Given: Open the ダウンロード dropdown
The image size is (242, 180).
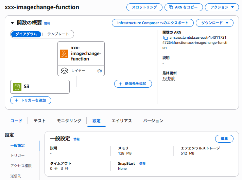Looking at the screenshot, I should 214,23.
